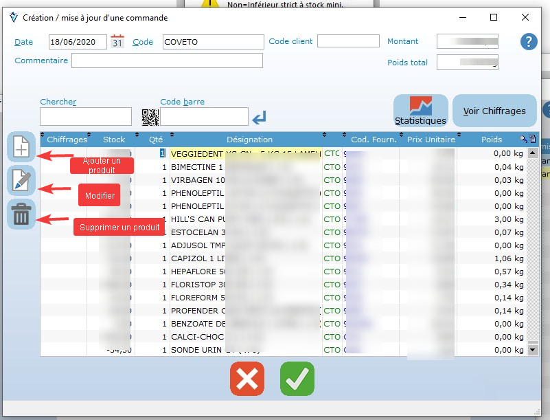This screenshot has height=420, width=550.
Task: Select the FLORISTOP row
Action: (284, 285)
